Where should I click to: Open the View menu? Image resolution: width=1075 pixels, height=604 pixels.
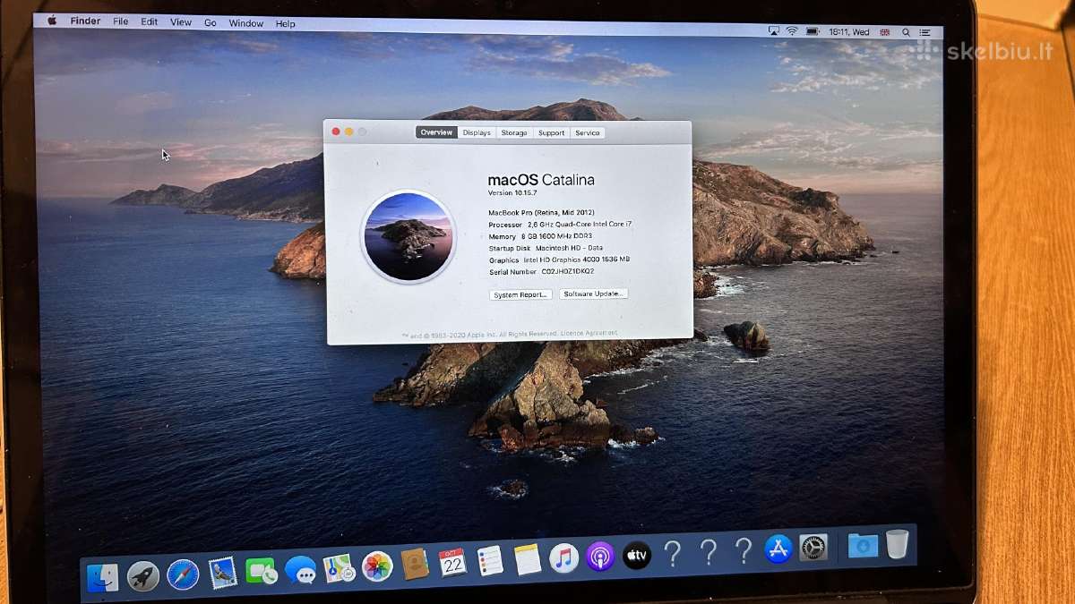(181, 22)
